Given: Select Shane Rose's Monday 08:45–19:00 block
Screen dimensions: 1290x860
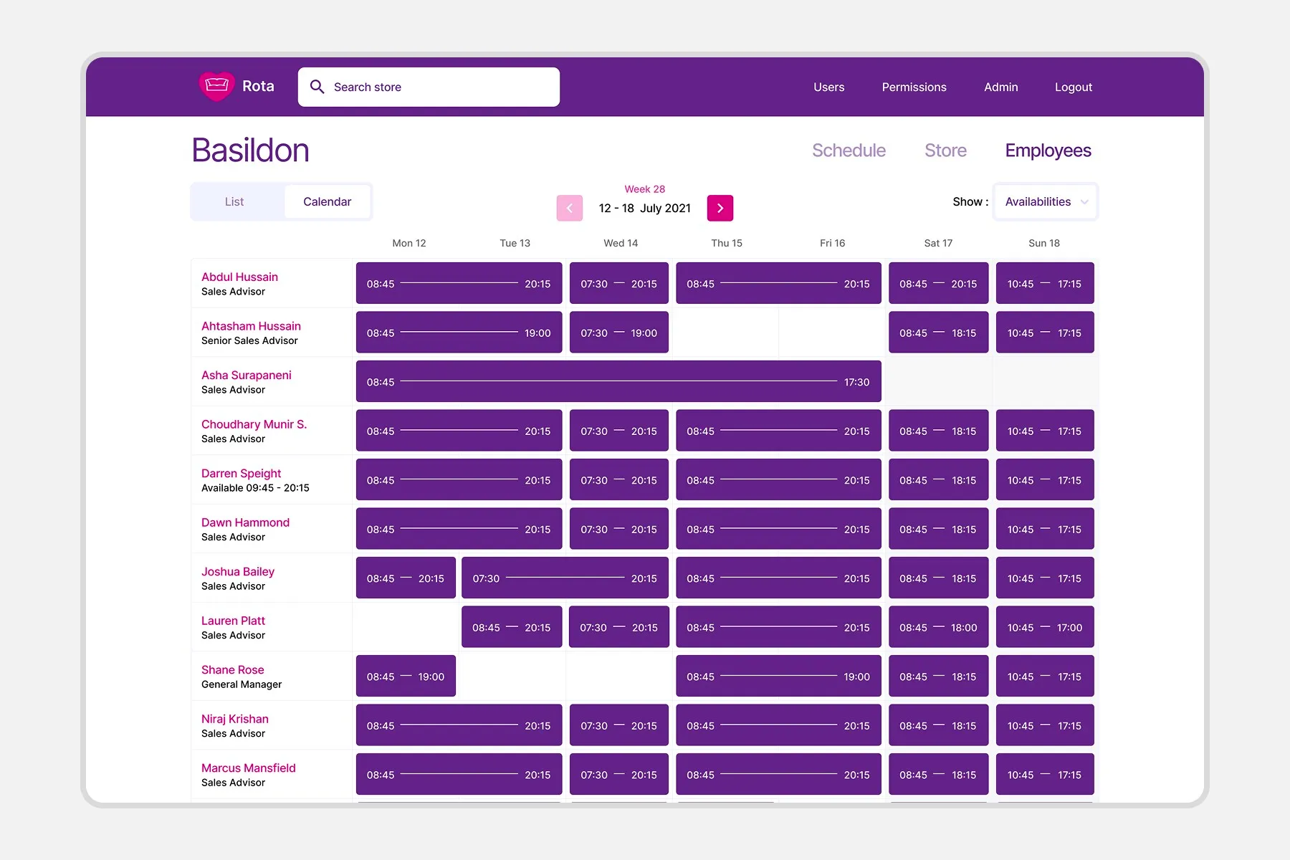Looking at the screenshot, I should pos(406,676).
